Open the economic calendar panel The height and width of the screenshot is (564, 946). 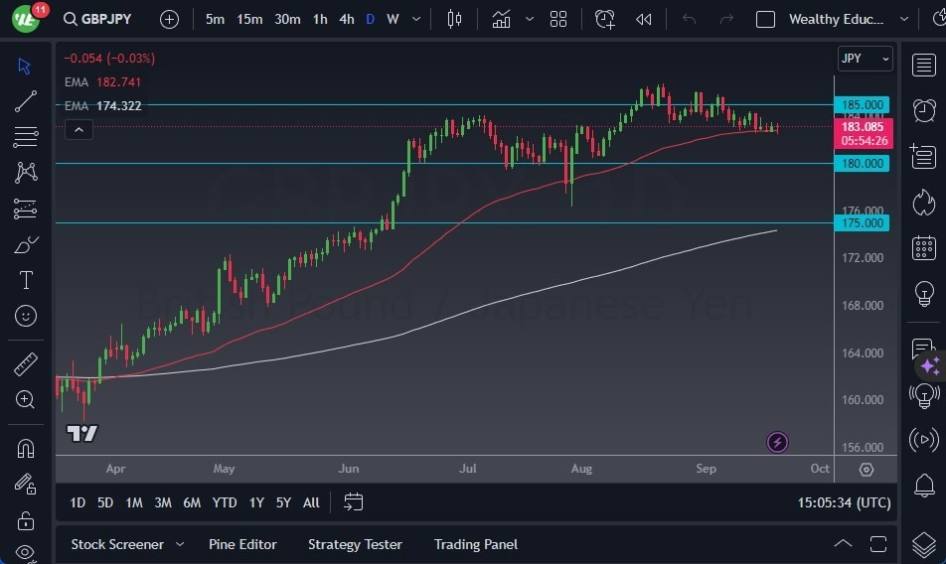pos(924,247)
